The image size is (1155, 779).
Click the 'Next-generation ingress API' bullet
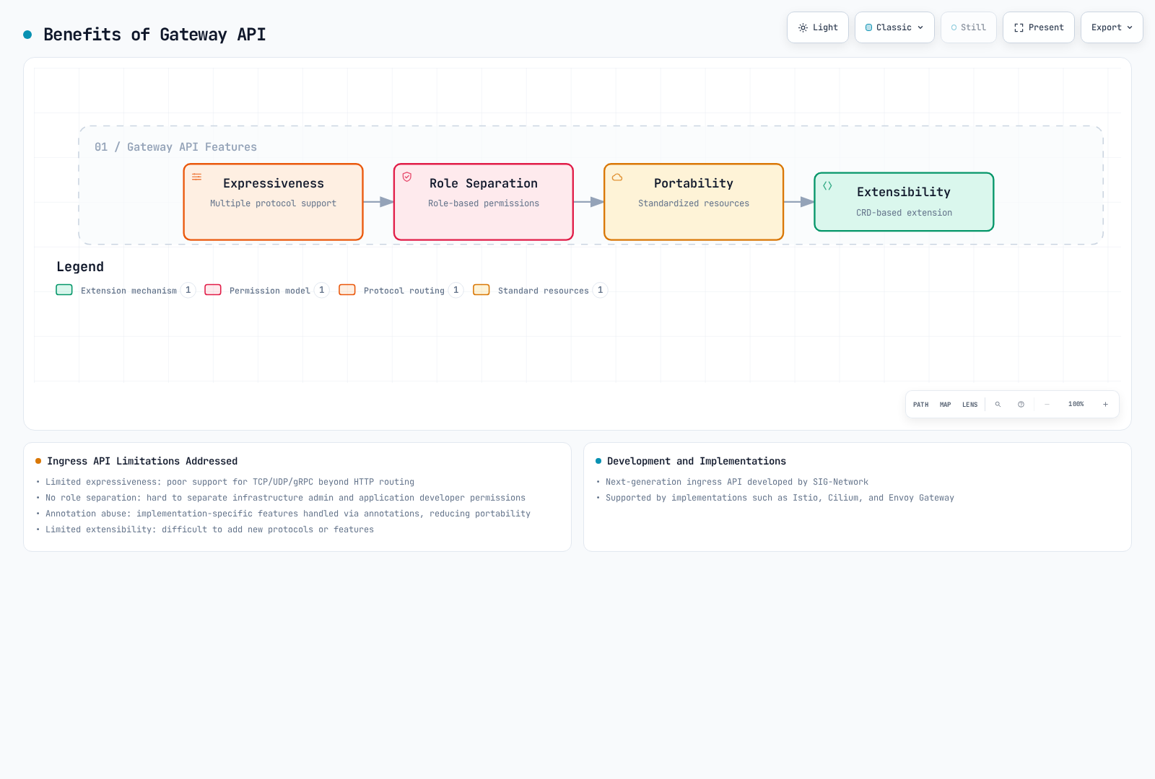[x=737, y=482]
